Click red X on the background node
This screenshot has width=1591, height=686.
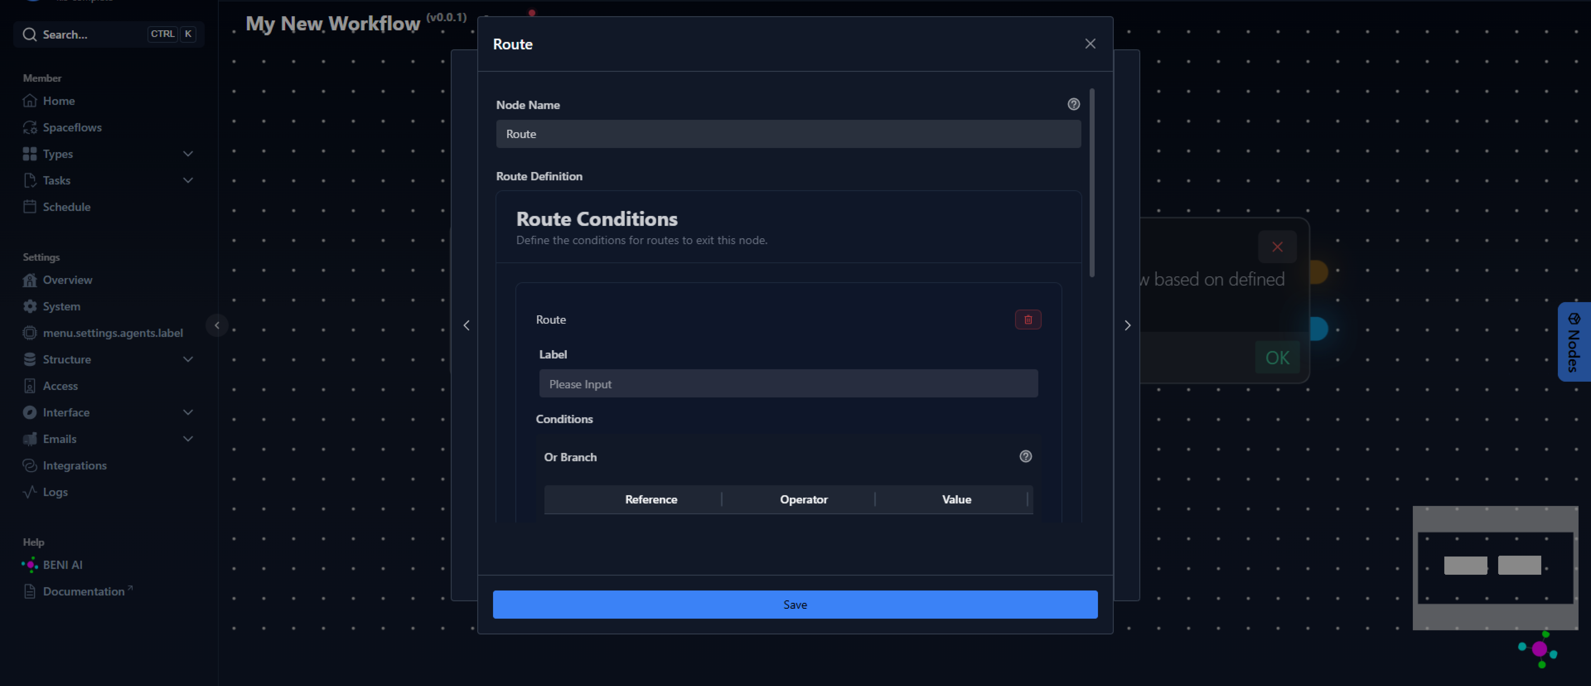point(1277,247)
